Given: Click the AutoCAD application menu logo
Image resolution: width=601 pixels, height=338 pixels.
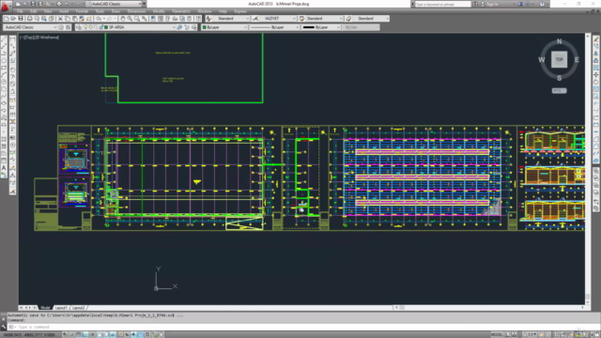Looking at the screenshot, I should [5, 5].
